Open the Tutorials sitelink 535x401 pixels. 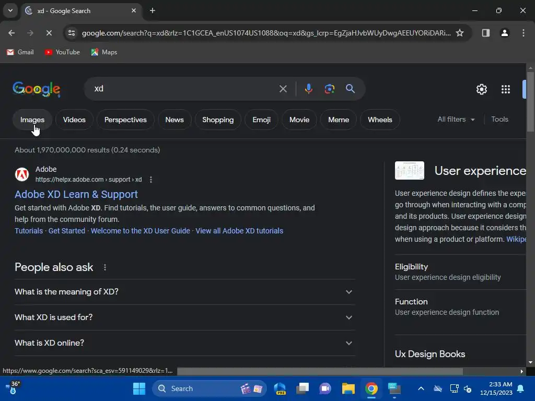(29, 231)
